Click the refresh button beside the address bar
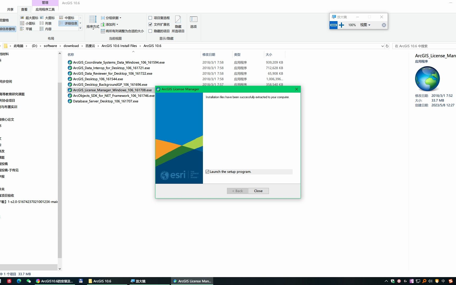 (x=387, y=46)
